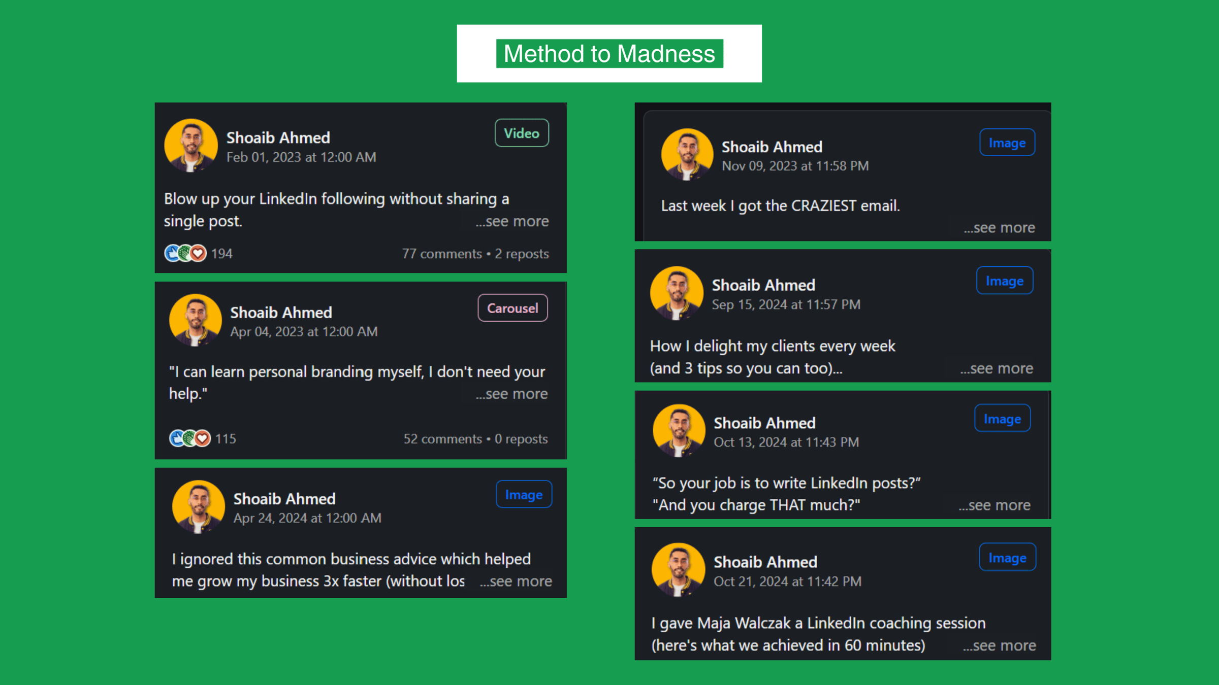Click Shoaib Ahmed's avatar on the Feb 01, 2023 post
Screen dimensions: 1219x685
191,146
